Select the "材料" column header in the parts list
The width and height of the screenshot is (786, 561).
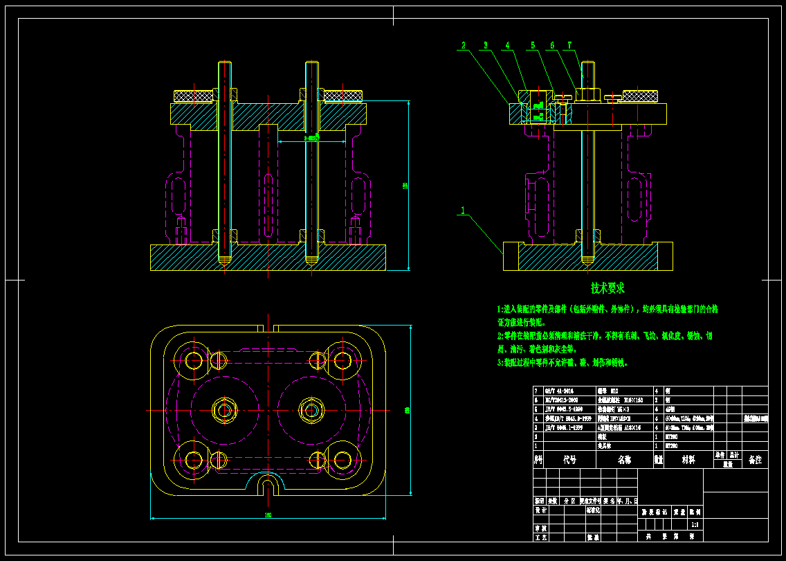688,460
